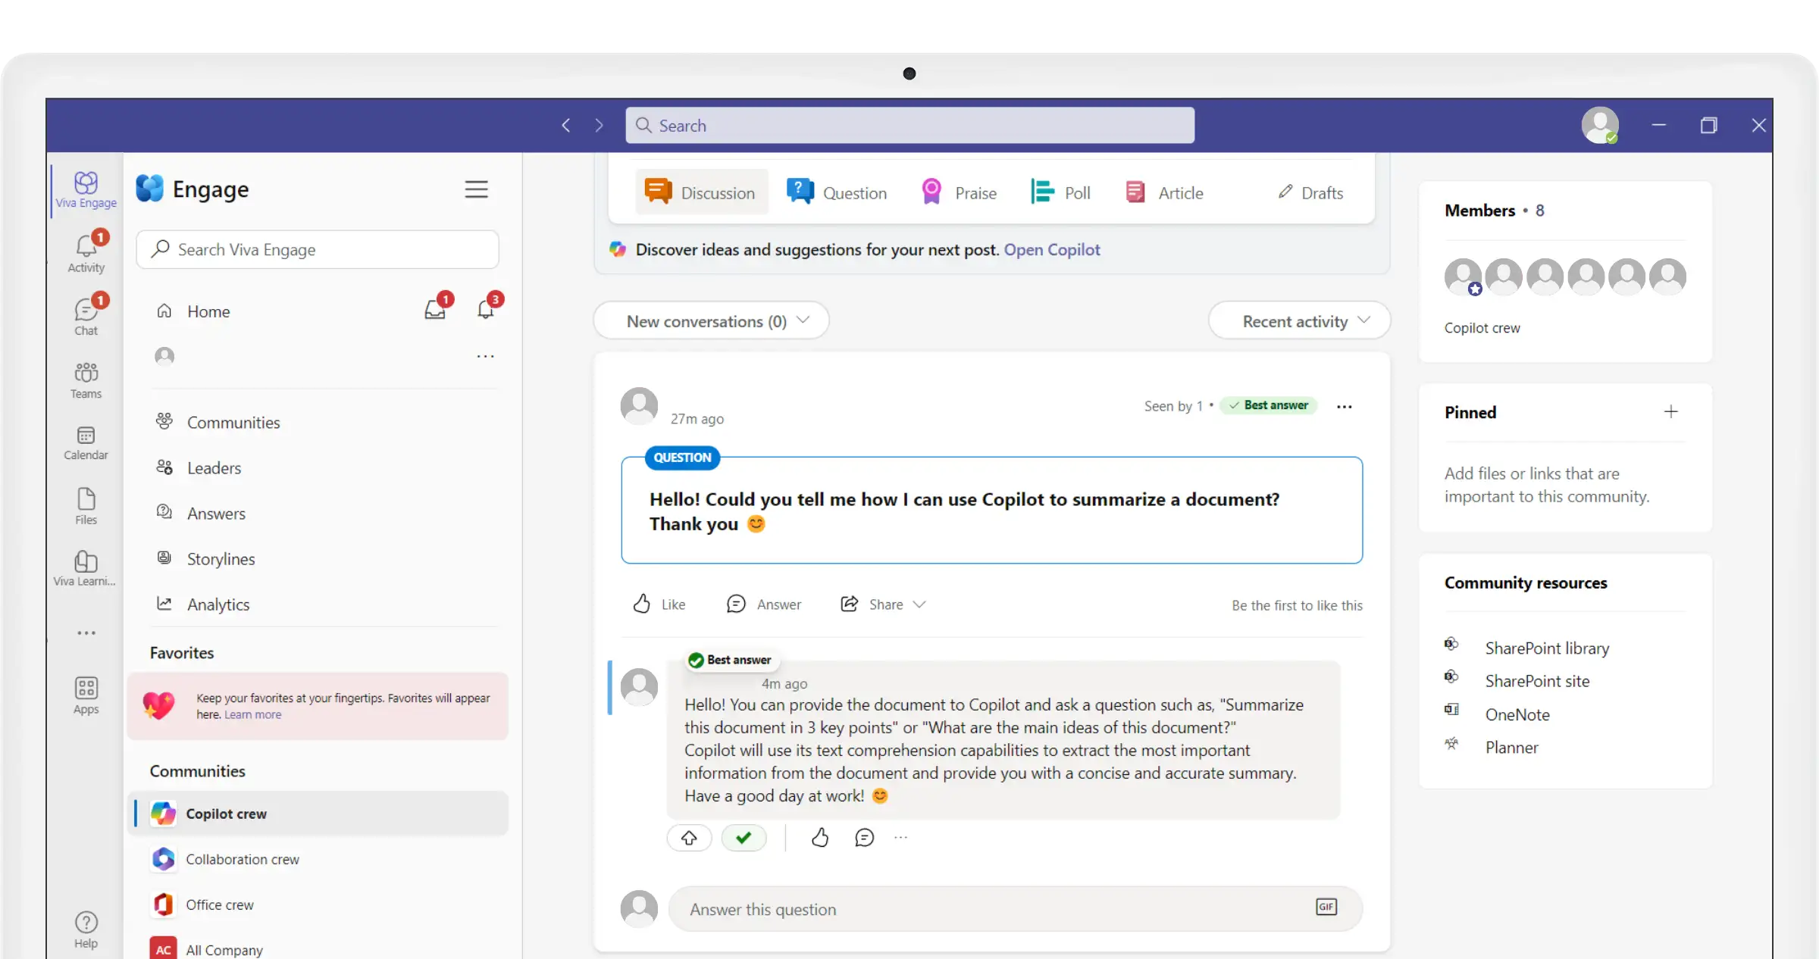View the community admin member avatar
The image size is (1819, 959).
coord(1463,276)
